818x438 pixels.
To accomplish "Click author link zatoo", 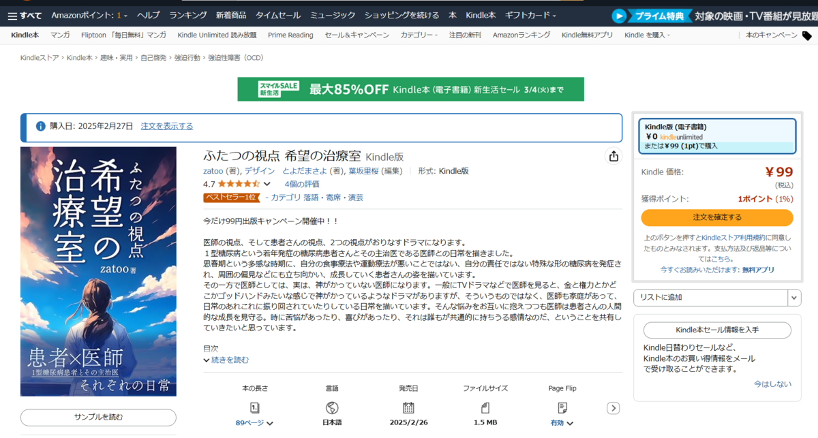I will pos(214,171).
